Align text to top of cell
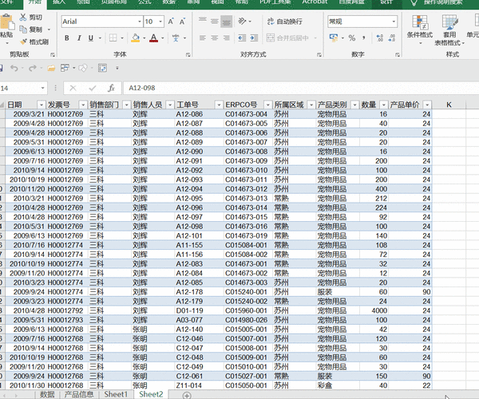479x399 pixels. [202, 21]
